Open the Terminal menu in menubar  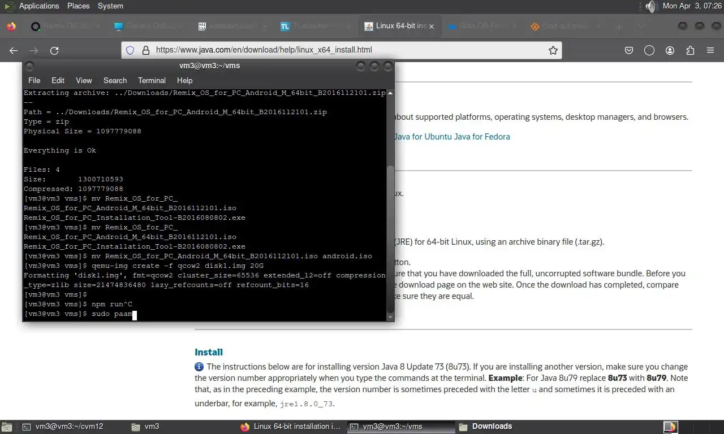pos(152,80)
